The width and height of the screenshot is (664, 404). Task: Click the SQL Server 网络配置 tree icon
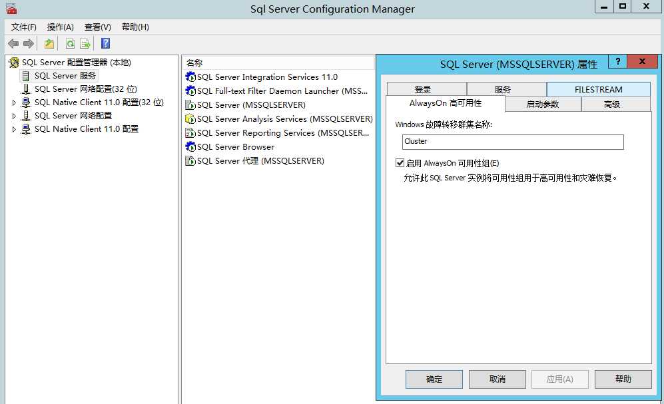coord(26,116)
